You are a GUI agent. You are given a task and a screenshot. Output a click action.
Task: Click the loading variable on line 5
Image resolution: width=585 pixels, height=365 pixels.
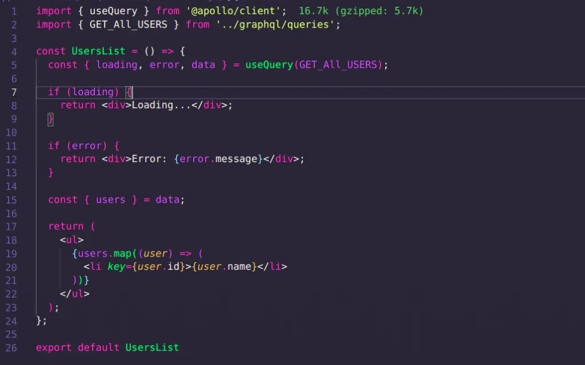coord(116,64)
